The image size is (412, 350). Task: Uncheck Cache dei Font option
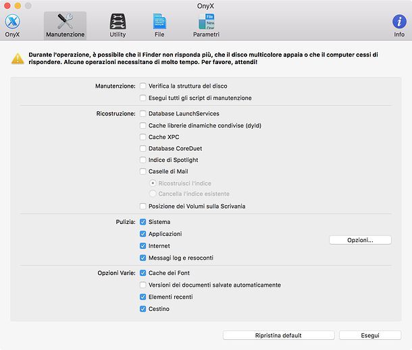click(x=143, y=273)
